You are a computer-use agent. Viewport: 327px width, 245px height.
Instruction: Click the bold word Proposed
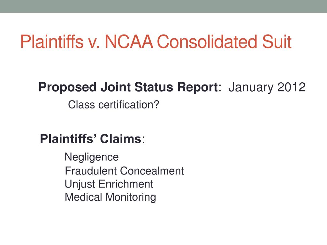click(68, 87)
